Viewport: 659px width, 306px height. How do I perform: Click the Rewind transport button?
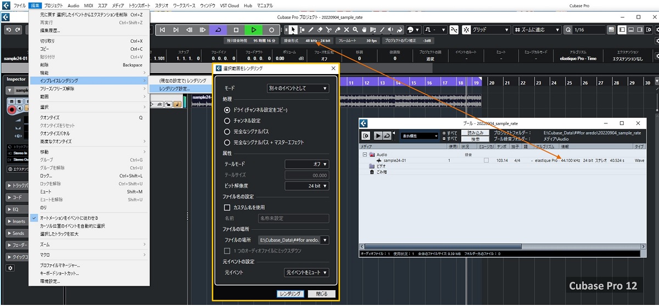click(189, 30)
